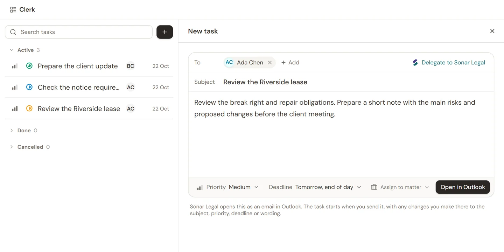Image resolution: width=504 pixels, height=252 pixels.
Task: Click into the Search tasks field
Action: coord(79,32)
